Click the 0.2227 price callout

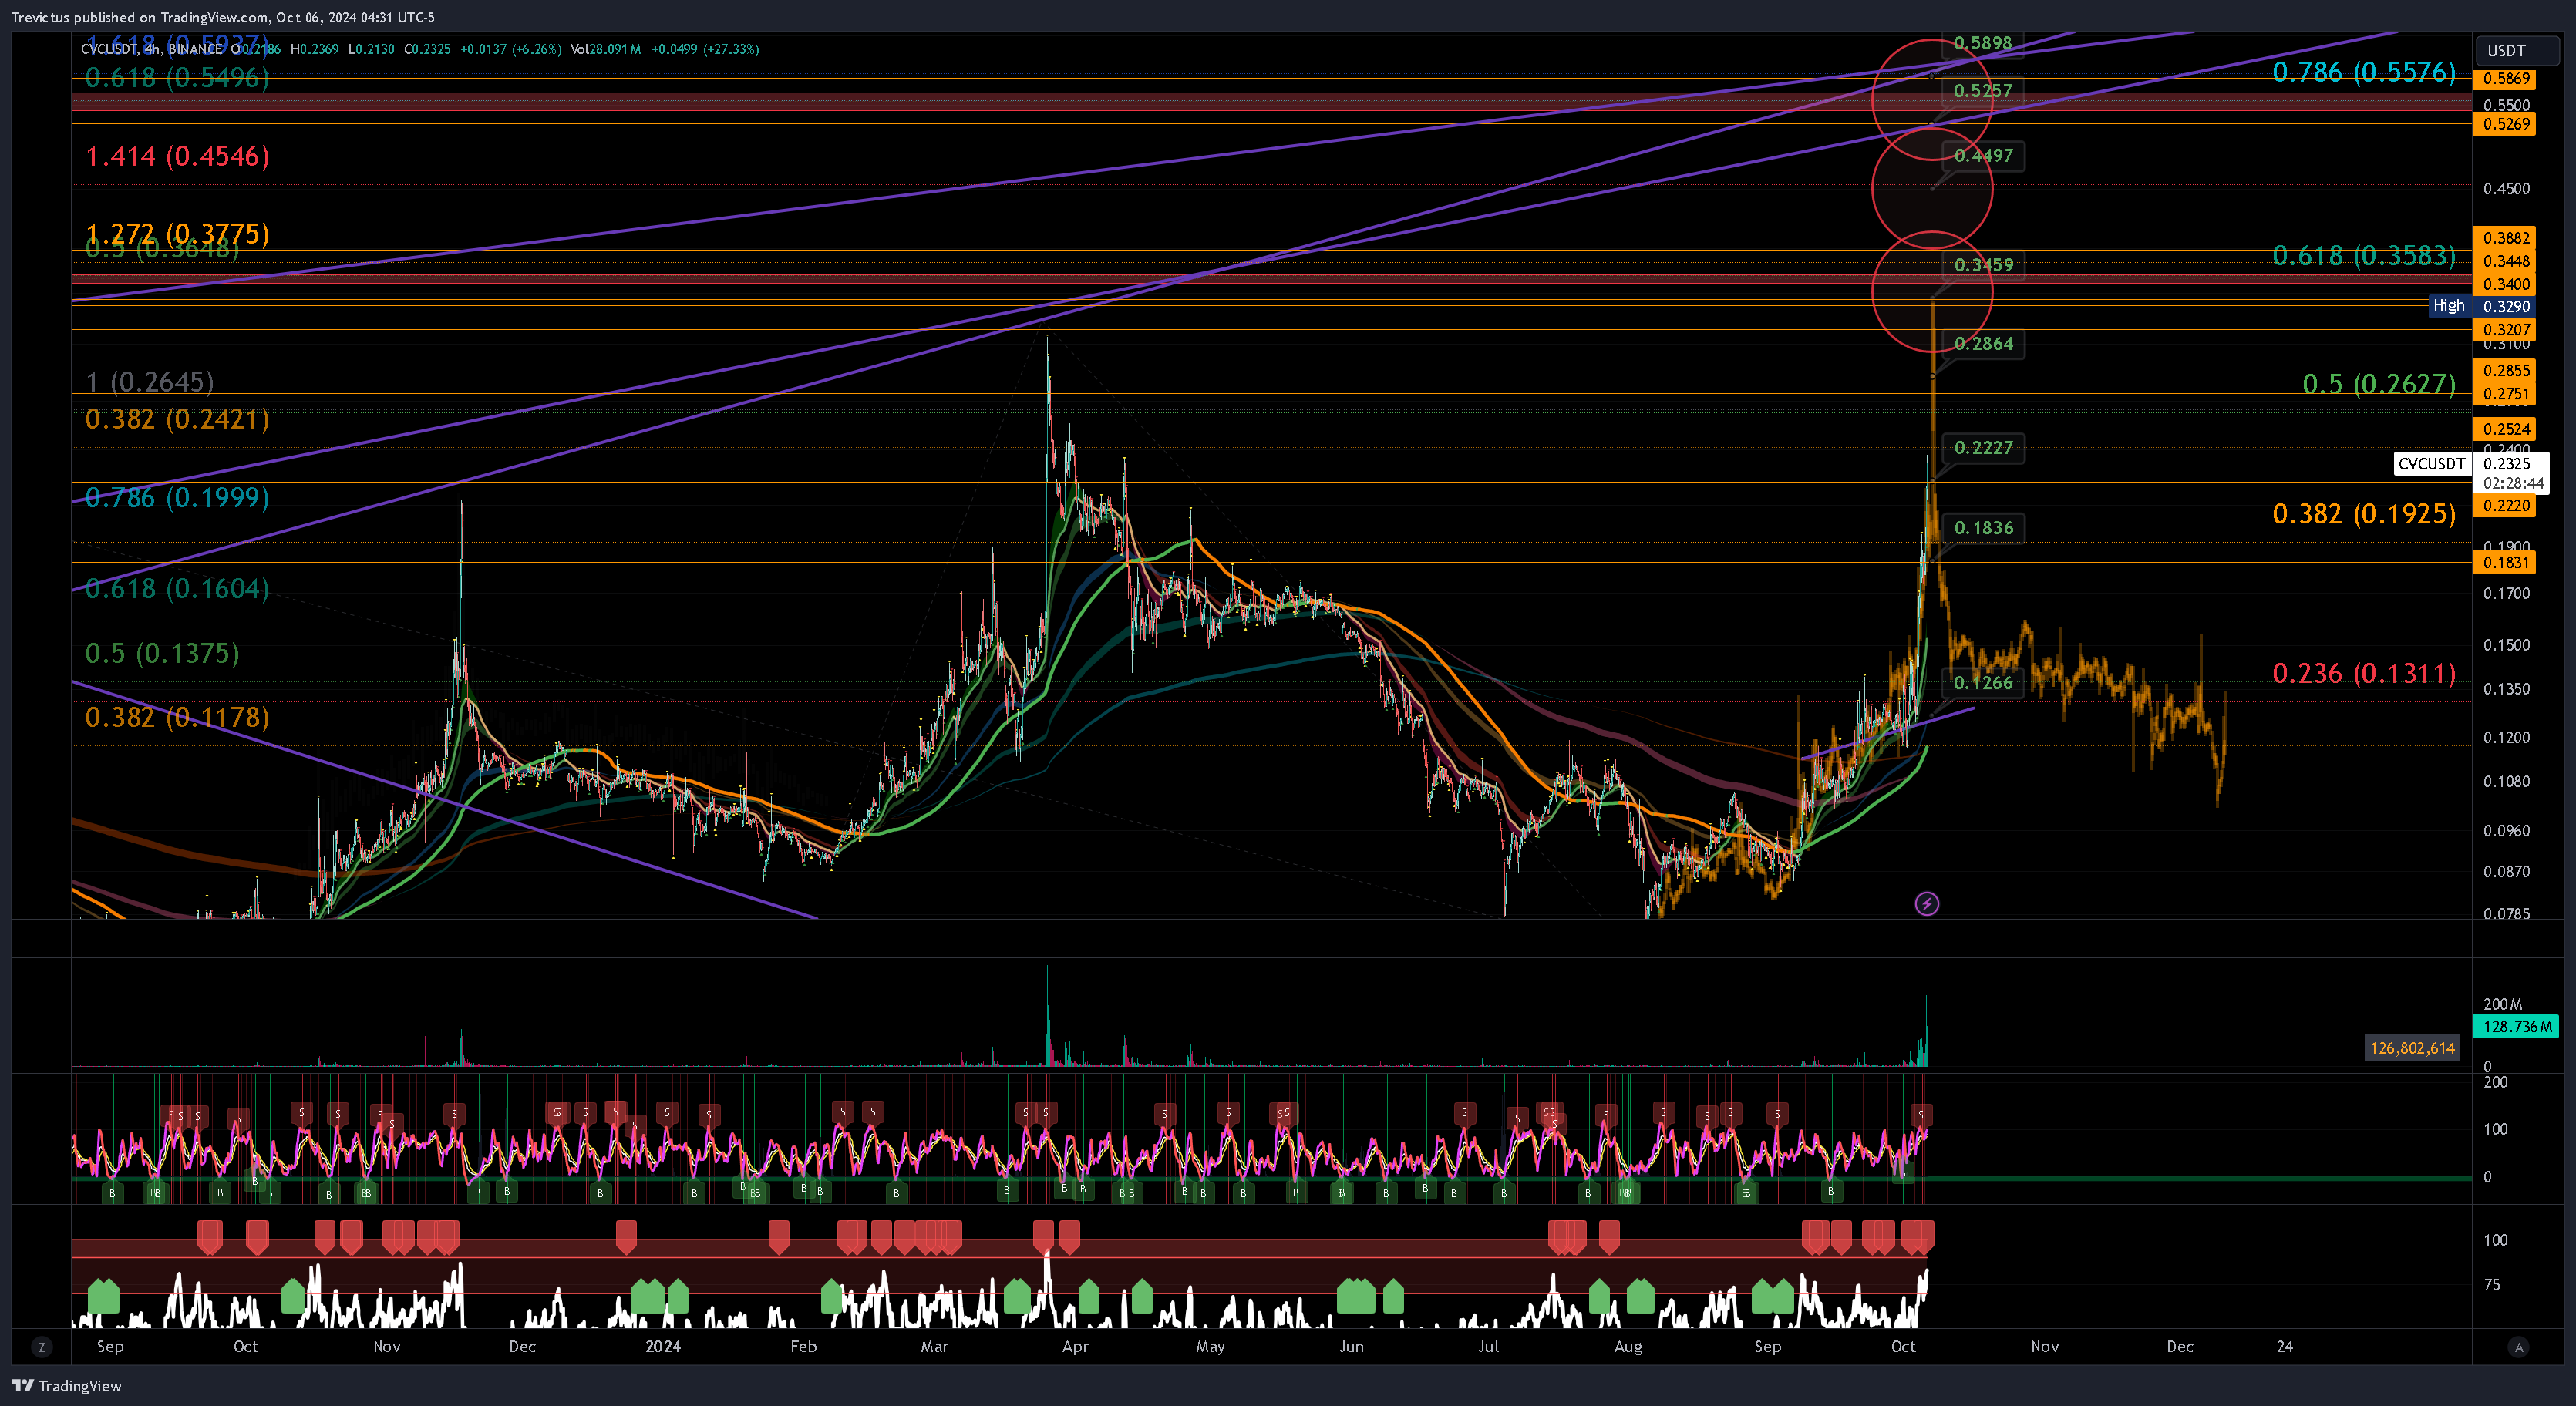(1983, 448)
